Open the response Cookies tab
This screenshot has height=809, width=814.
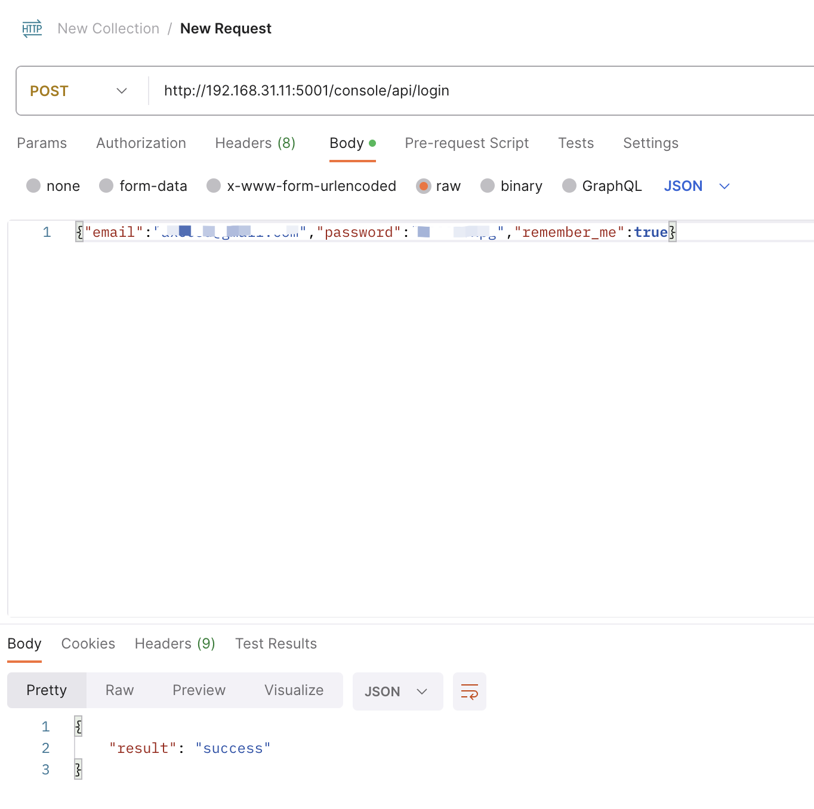pyautogui.click(x=88, y=644)
